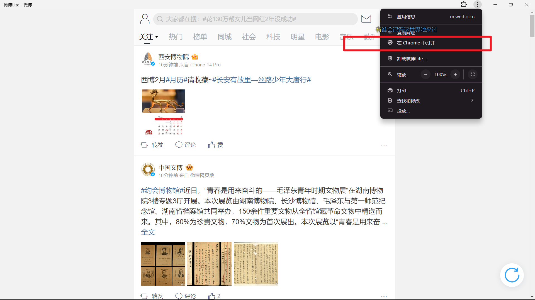Click the search input field
Image resolution: width=535 pixels, height=300 pixels.
[x=255, y=19]
